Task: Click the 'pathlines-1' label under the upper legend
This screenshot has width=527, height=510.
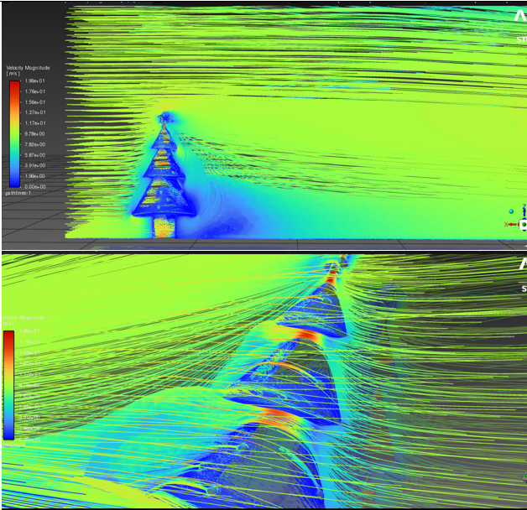Action: [x=18, y=193]
